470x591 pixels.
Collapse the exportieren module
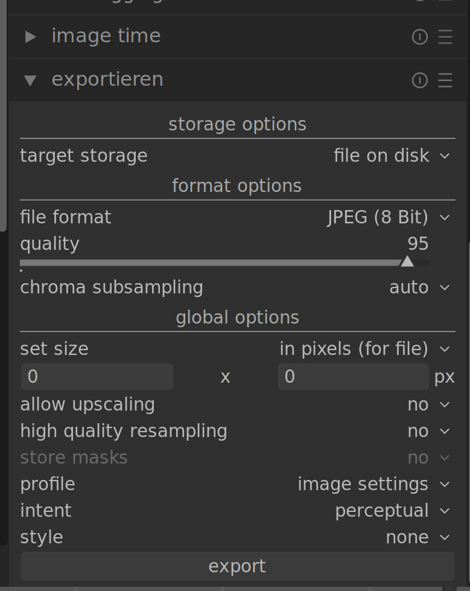pyautogui.click(x=30, y=80)
